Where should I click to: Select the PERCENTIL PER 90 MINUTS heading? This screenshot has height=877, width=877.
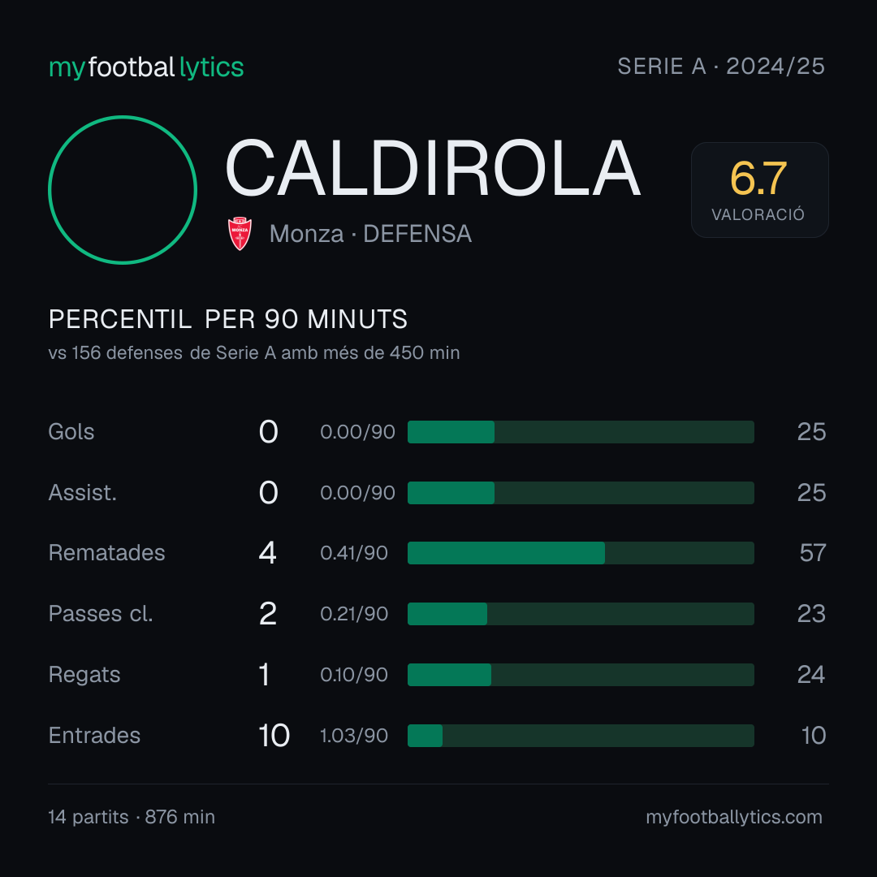click(227, 319)
